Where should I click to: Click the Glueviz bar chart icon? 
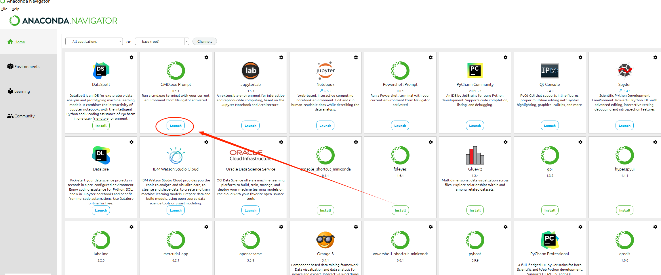pos(475,155)
